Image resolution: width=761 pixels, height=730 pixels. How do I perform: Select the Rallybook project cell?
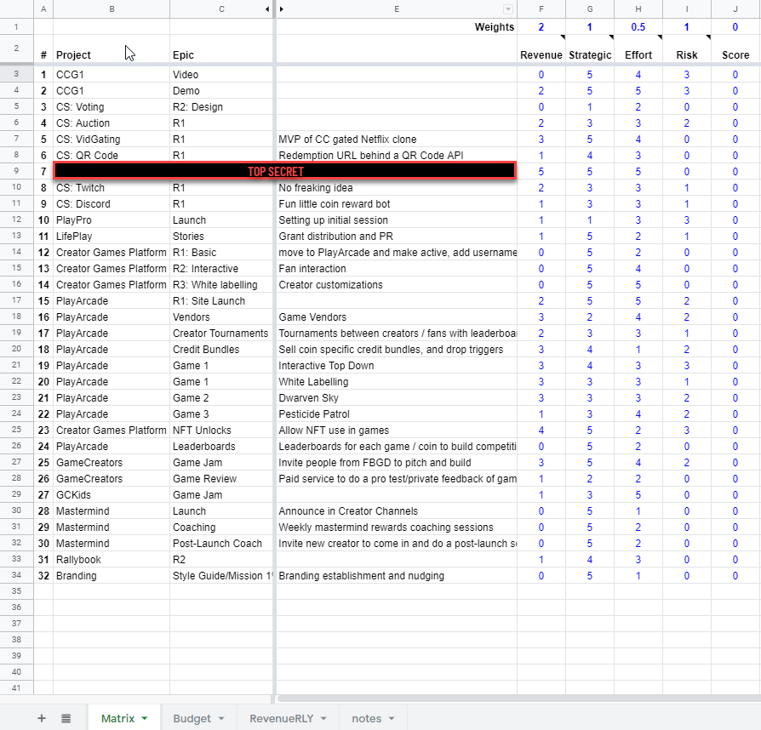tap(112, 559)
